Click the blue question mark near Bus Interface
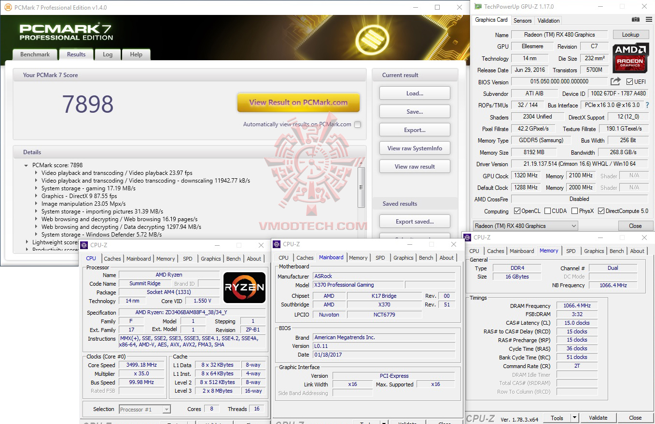The height and width of the screenshot is (424, 655). (647, 105)
